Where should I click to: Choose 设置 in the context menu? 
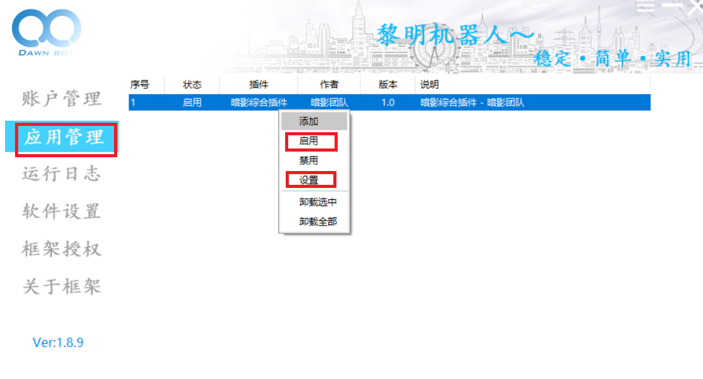[x=314, y=180]
